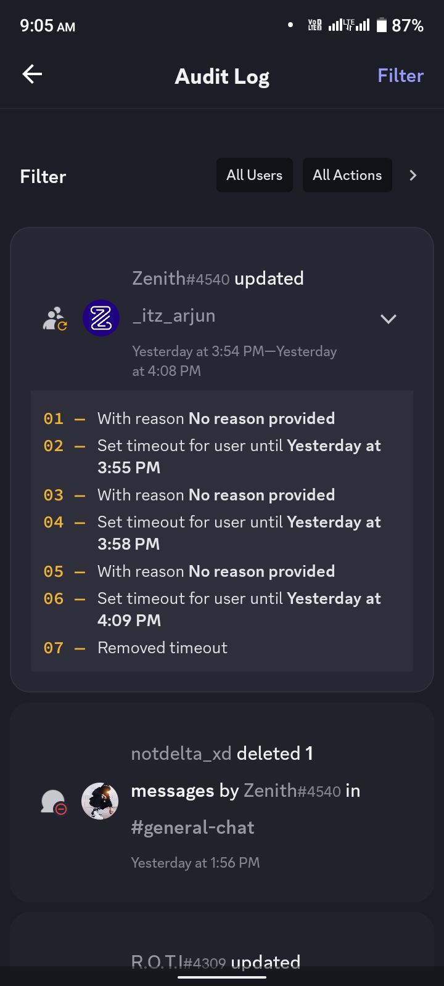Open the All Users filter dropdown
This screenshot has height=986, width=444.
coord(254,175)
